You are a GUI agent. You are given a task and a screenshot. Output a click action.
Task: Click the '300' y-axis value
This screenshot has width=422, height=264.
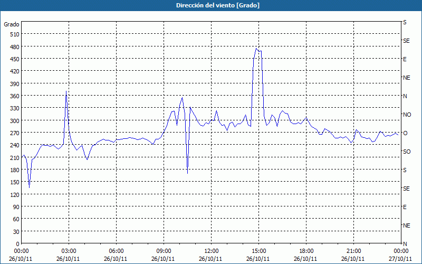click(15, 121)
